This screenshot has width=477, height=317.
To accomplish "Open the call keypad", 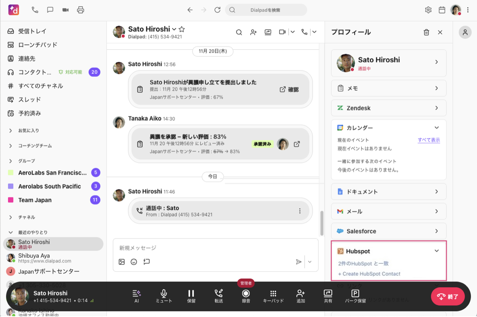I will pos(273,296).
